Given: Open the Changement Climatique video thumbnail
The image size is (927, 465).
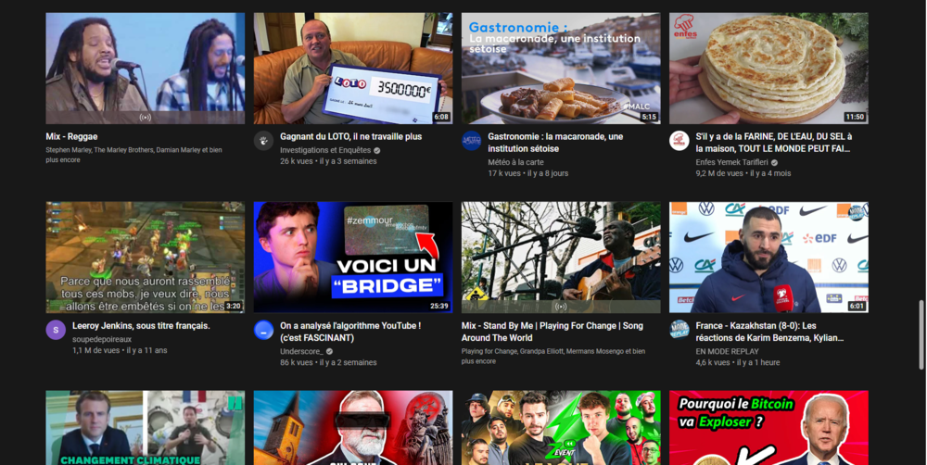Looking at the screenshot, I should 146,428.
